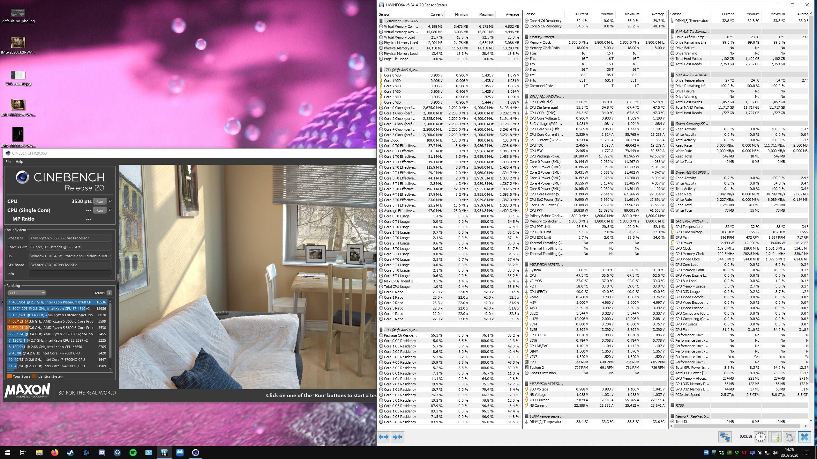The height and width of the screenshot is (459, 817).
Task: Select the GPU Temperature sensor row
Action: 739,227
